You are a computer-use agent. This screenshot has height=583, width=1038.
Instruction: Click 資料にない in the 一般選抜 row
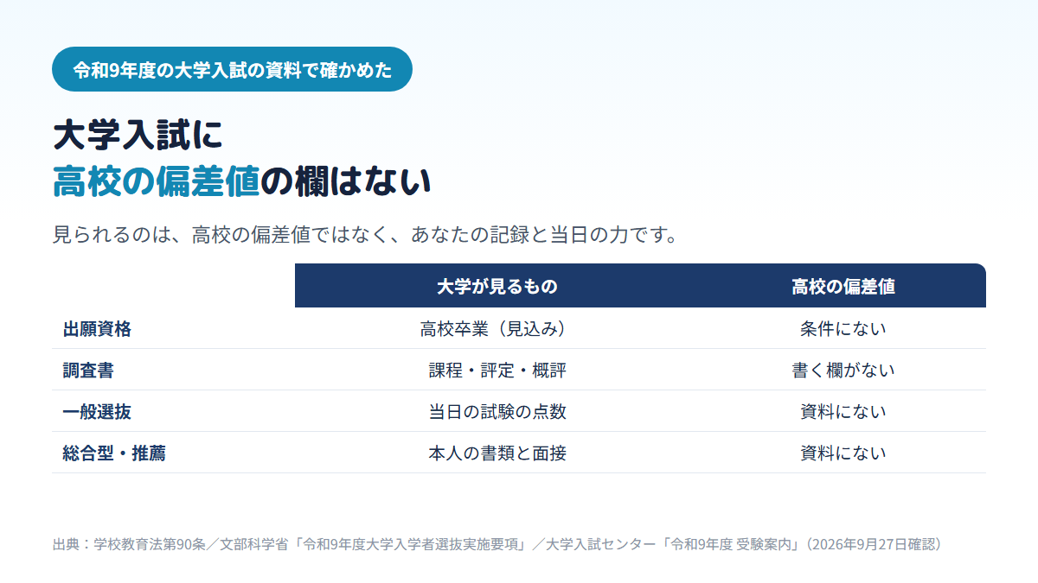(x=843, y=411)
